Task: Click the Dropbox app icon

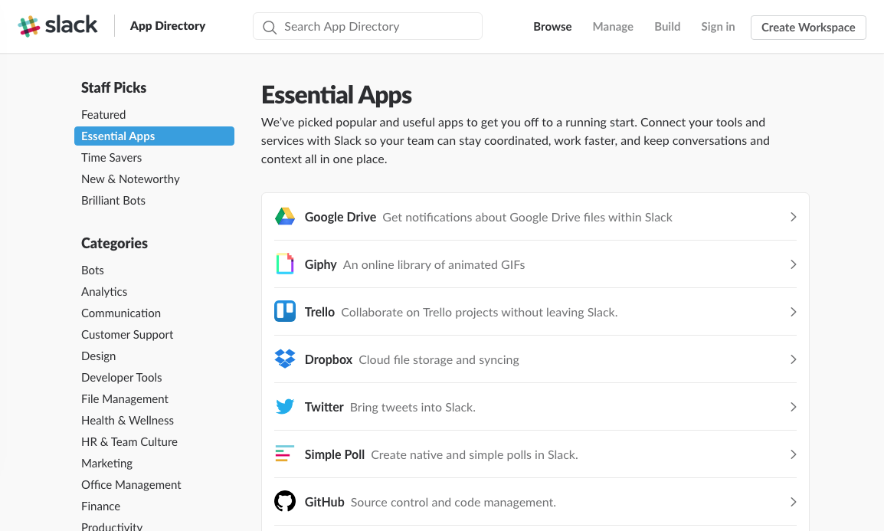Action: [x=285, y=359]
